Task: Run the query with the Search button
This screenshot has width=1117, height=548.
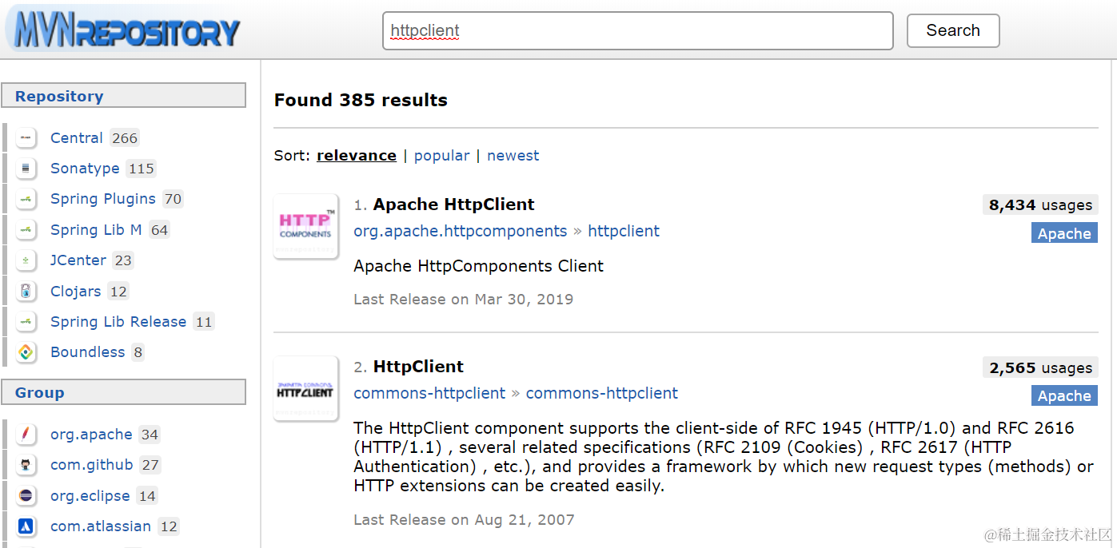Action: [x=953, y=30]
